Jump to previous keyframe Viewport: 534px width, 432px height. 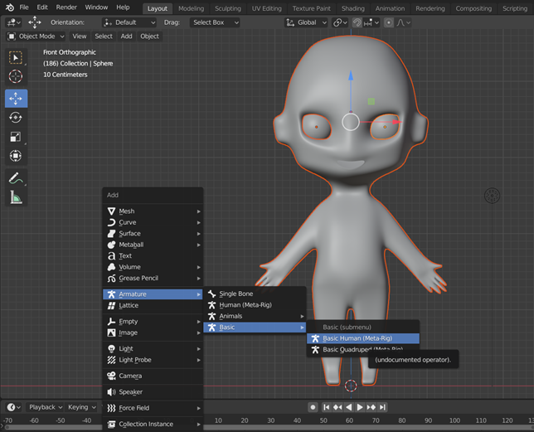337,407
